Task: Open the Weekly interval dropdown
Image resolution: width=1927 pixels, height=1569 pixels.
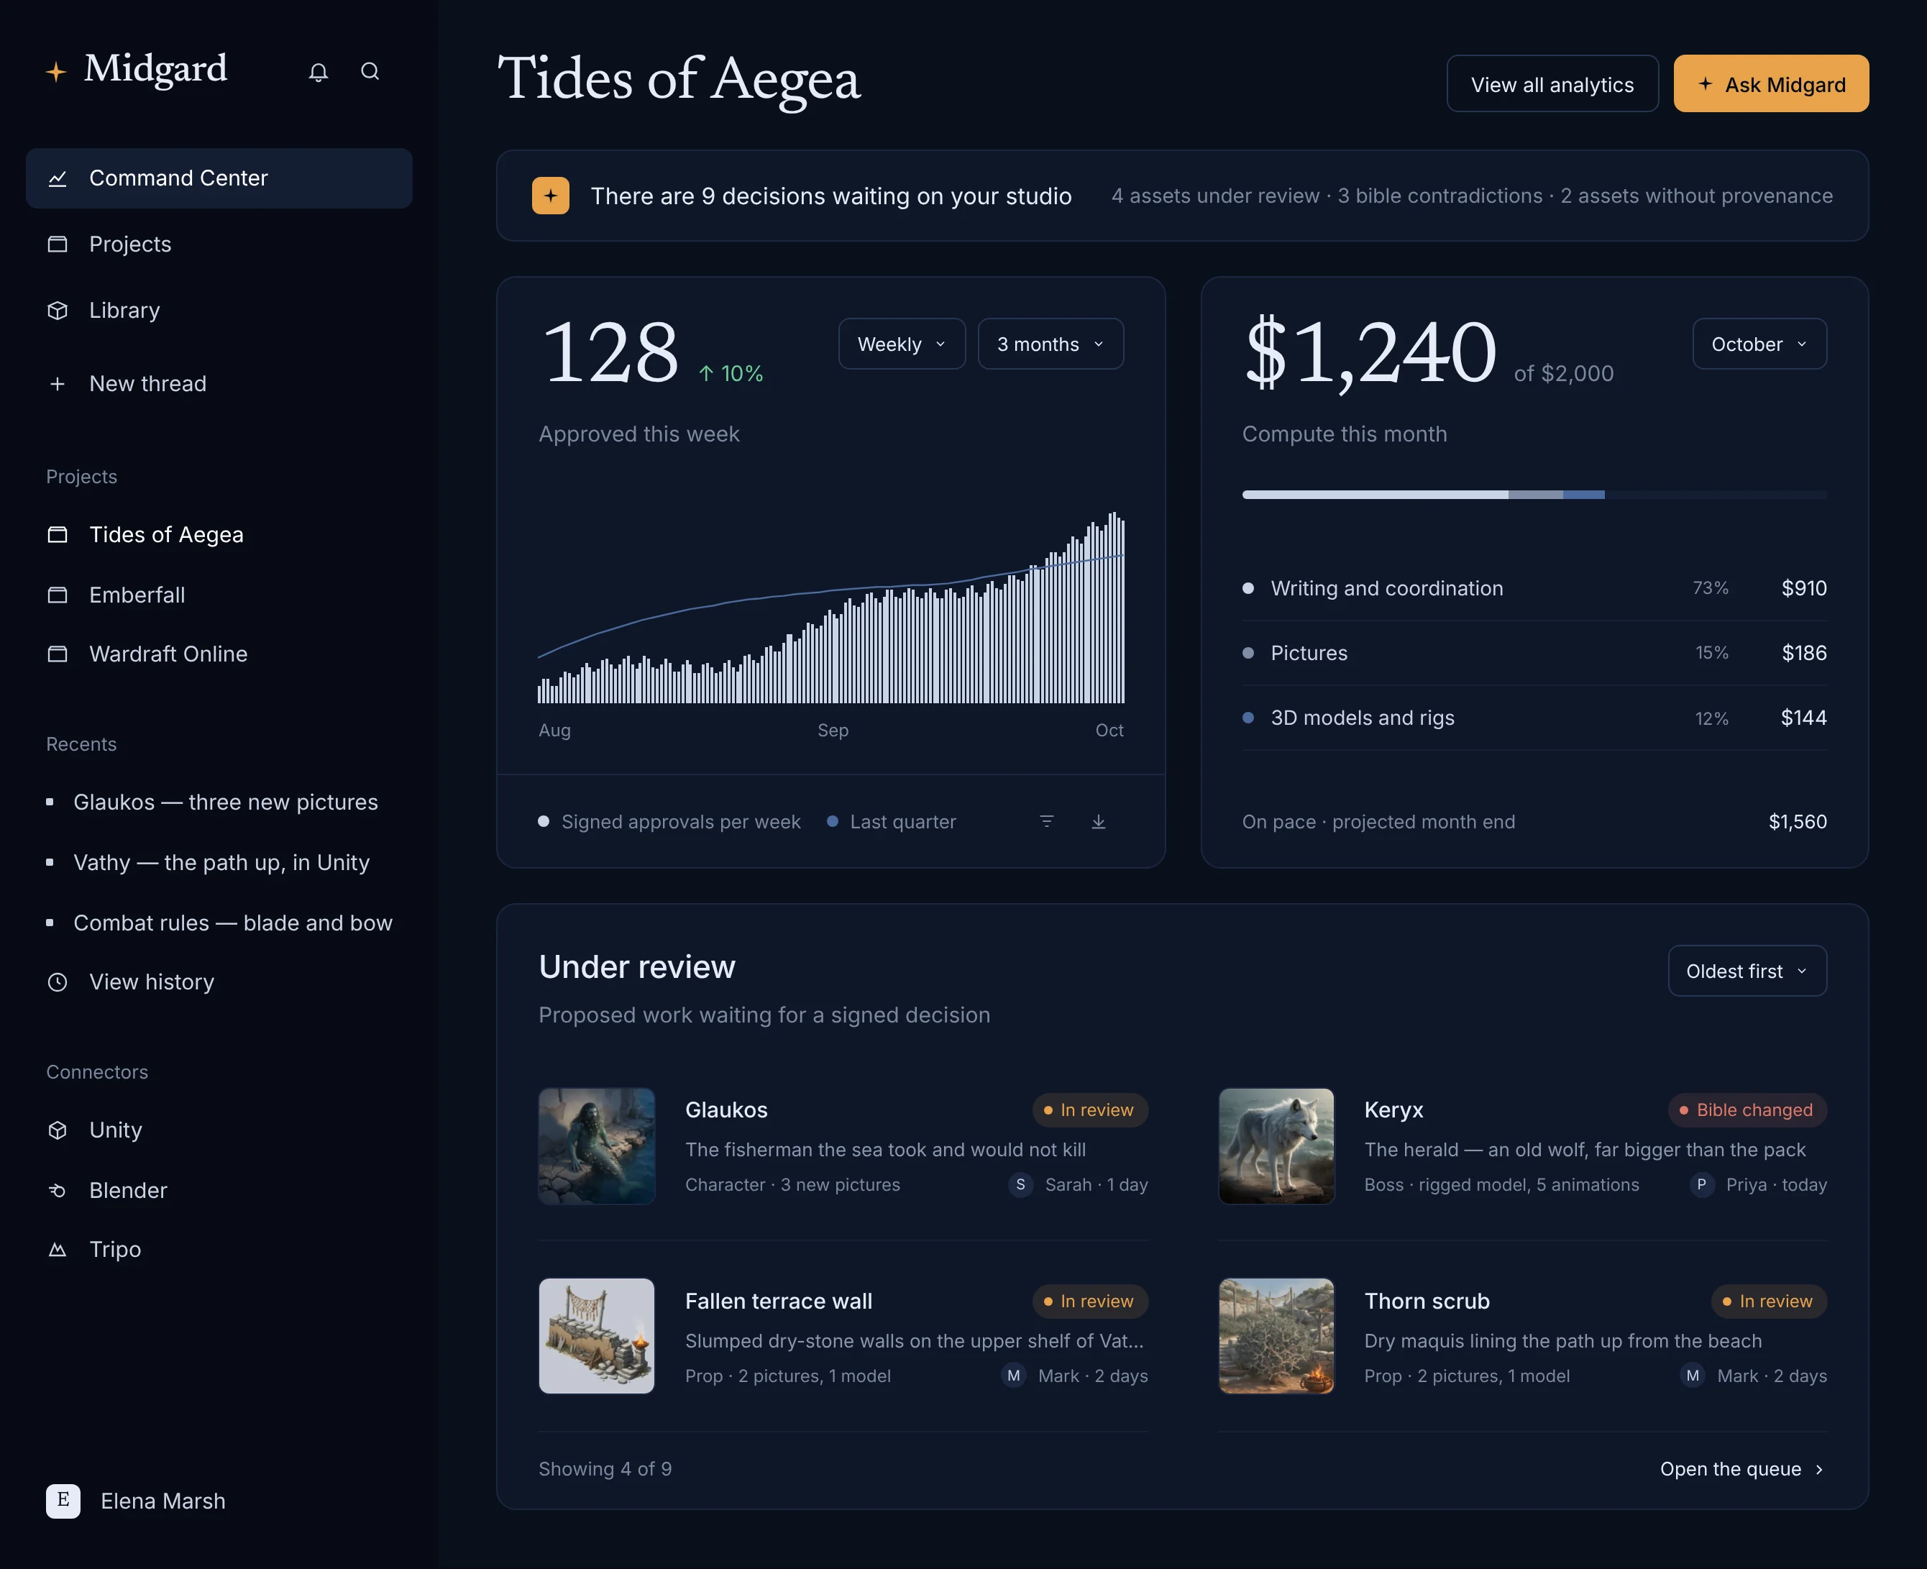Action: tap(902, 344)
